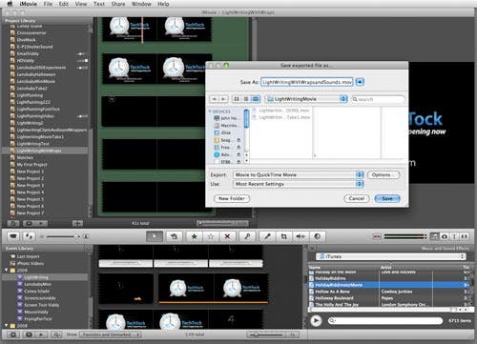Click the Cancel button in dialog

pos(357,198)
